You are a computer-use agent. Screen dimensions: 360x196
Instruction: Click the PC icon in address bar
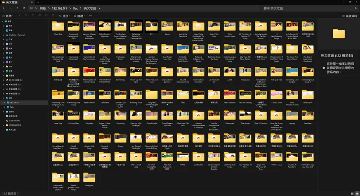(x=31, y=8)
